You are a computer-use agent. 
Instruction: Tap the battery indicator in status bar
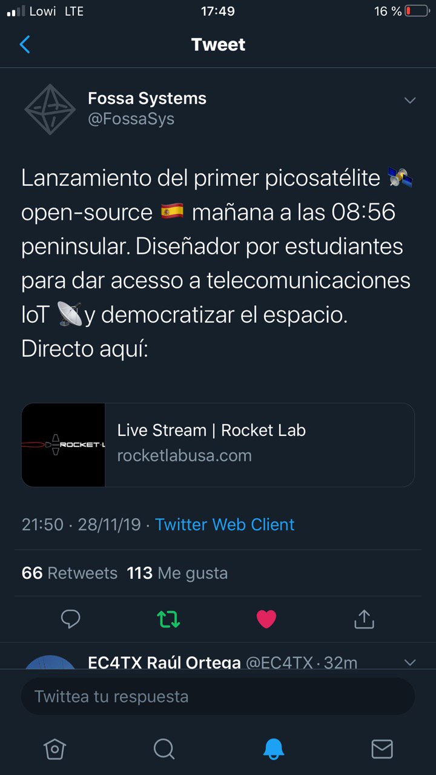[417, 11]
